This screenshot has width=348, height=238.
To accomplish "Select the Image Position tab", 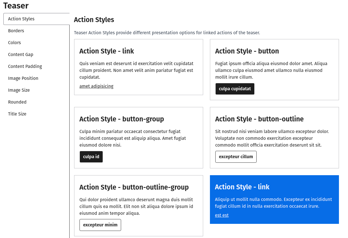I will pos(23,78).
